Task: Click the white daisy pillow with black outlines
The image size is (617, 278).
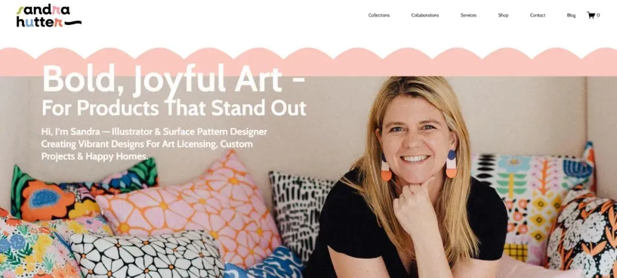Action: click(146, 255)
